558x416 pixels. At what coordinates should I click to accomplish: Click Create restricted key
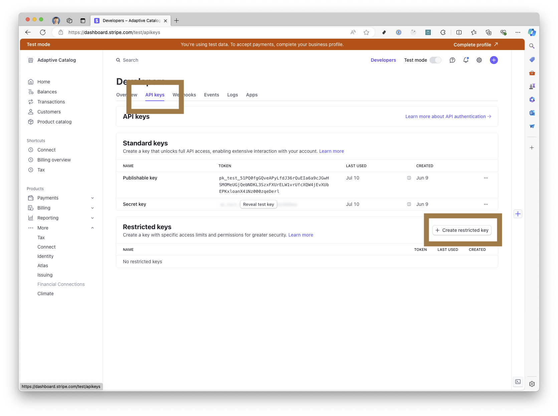[x=462, y=230]
